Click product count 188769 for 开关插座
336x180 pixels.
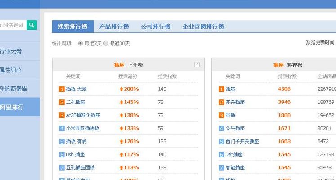(326, 102)
